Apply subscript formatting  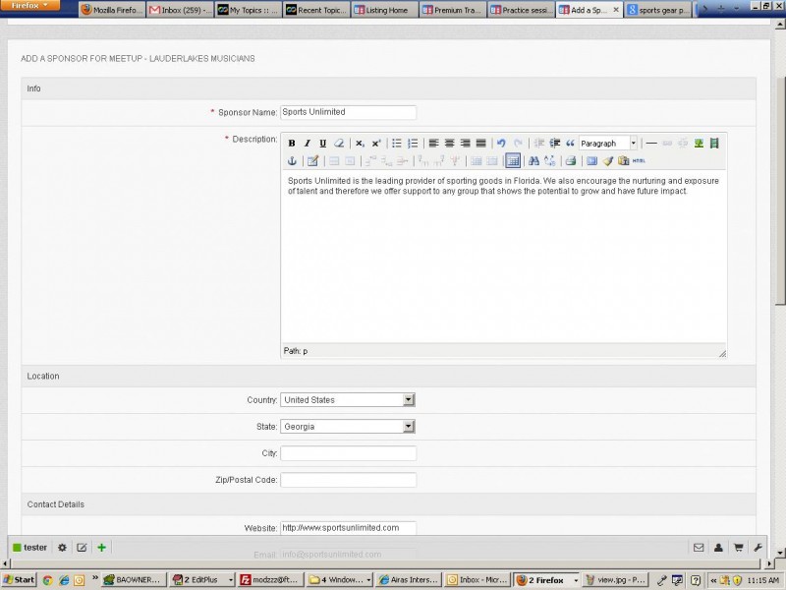360,144
